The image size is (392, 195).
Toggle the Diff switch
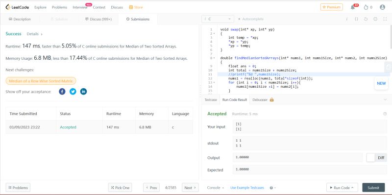pyautogui.click(x=371, y=157)
